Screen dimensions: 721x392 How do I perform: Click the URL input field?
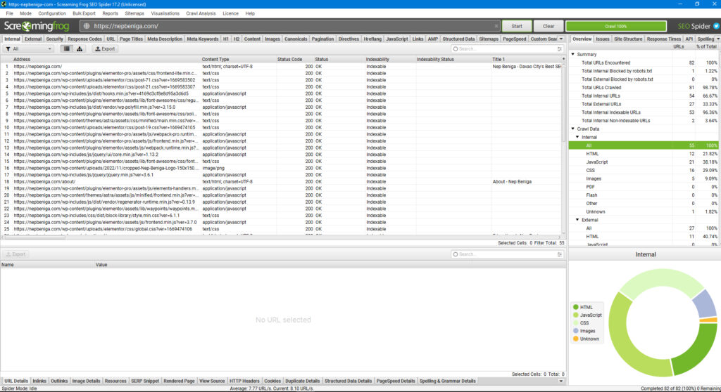click(291, 26)
